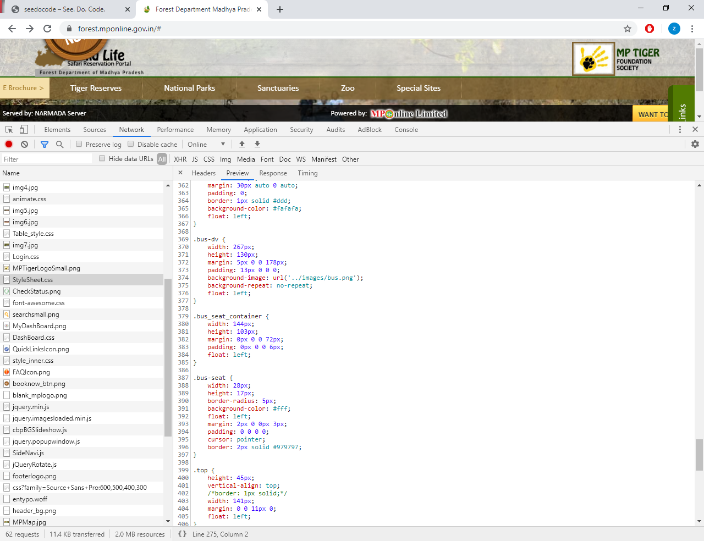Close the request preview pane

[180, 173]
